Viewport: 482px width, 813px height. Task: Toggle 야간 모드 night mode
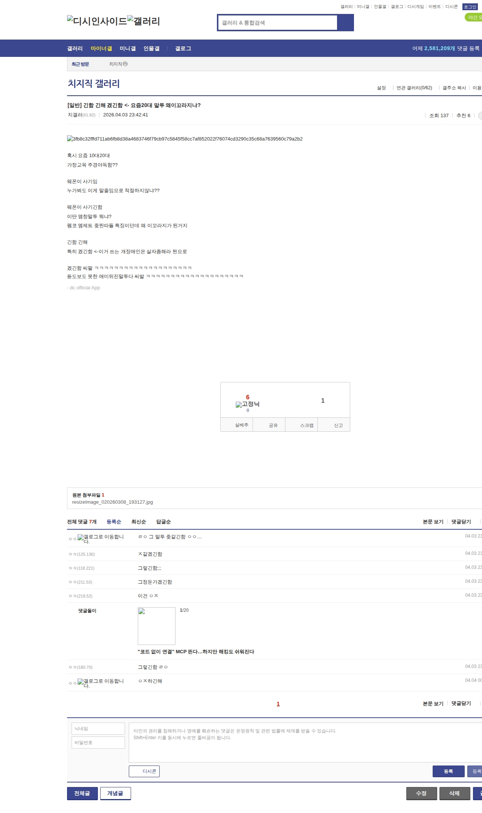coord(474,17)
